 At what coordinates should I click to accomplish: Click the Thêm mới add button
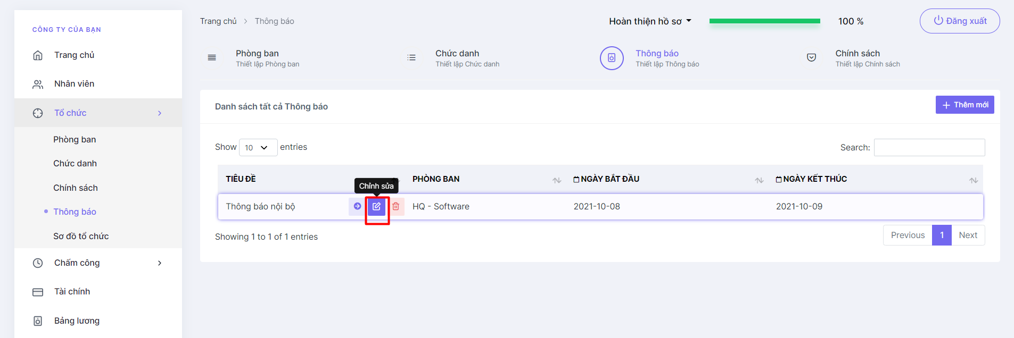coord(964,105)
